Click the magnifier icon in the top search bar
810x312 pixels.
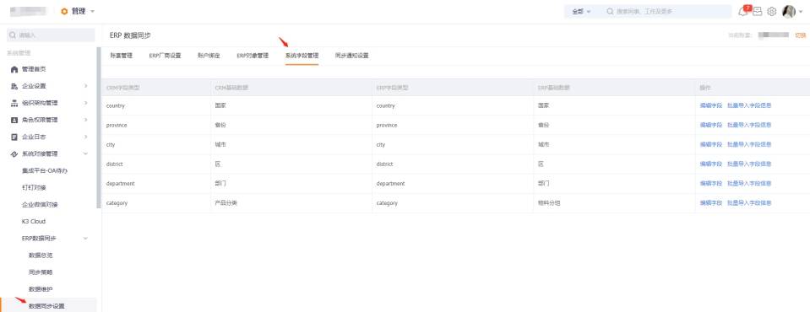click(x=610, y=11)
